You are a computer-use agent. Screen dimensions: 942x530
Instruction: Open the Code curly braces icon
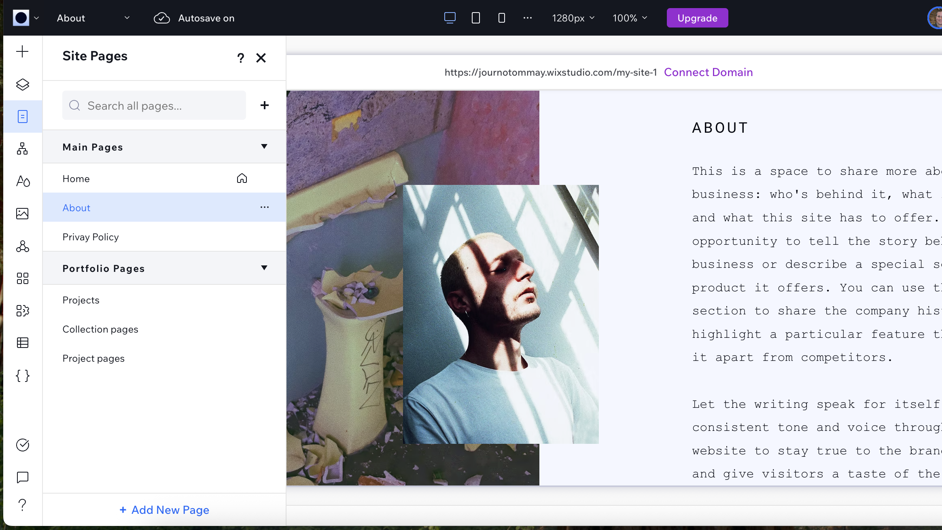click(x=23, y=376)
